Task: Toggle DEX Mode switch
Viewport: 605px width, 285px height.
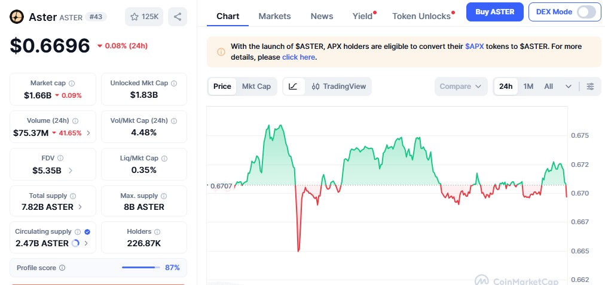Action: pyautogui.click(x=586, y=12)
